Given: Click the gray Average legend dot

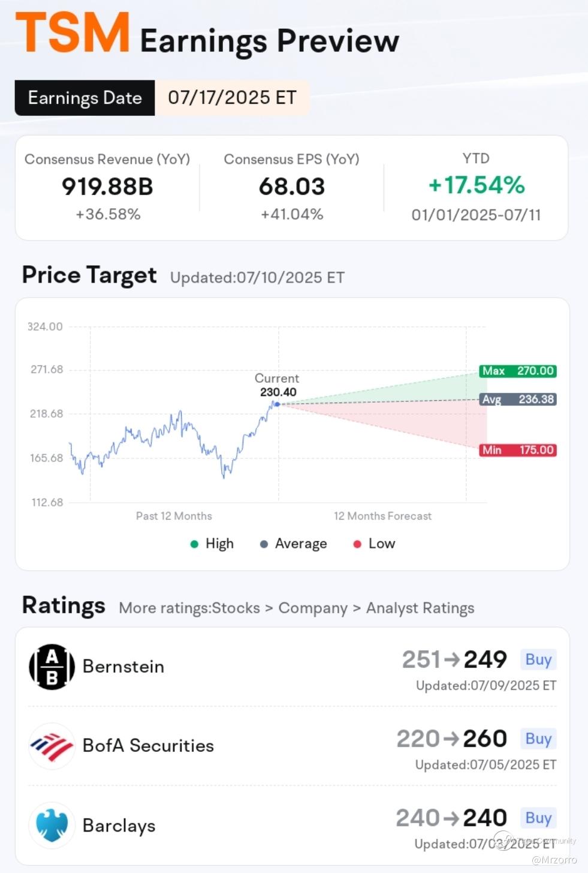Looking at the screenshot, I should [x=264, y=544].
